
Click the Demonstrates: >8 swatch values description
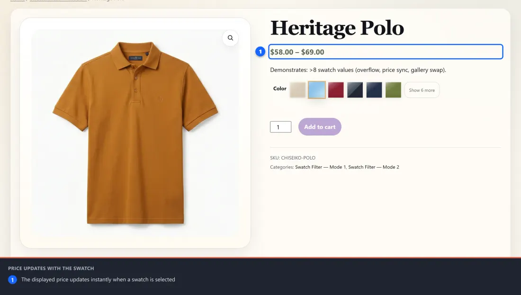[358, 70]
